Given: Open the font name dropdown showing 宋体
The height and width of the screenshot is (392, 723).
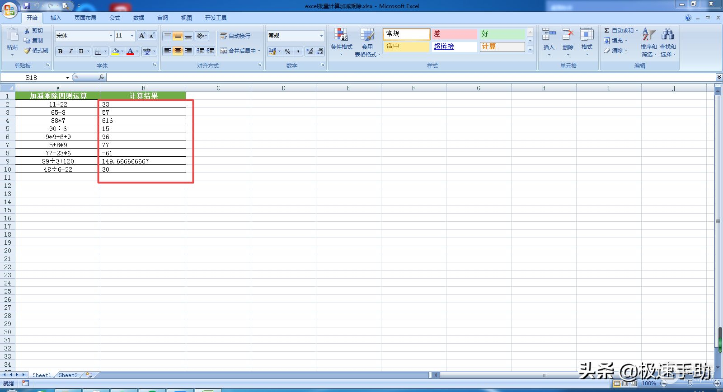Looking at the screenshot, I should pos(111,36).
